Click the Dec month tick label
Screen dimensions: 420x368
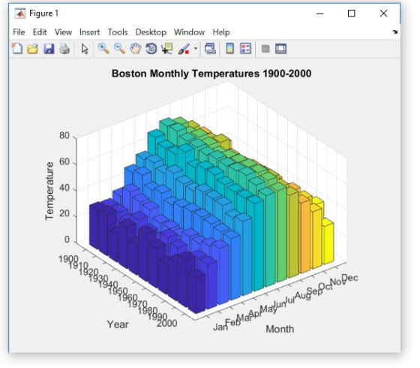point(349,278)
